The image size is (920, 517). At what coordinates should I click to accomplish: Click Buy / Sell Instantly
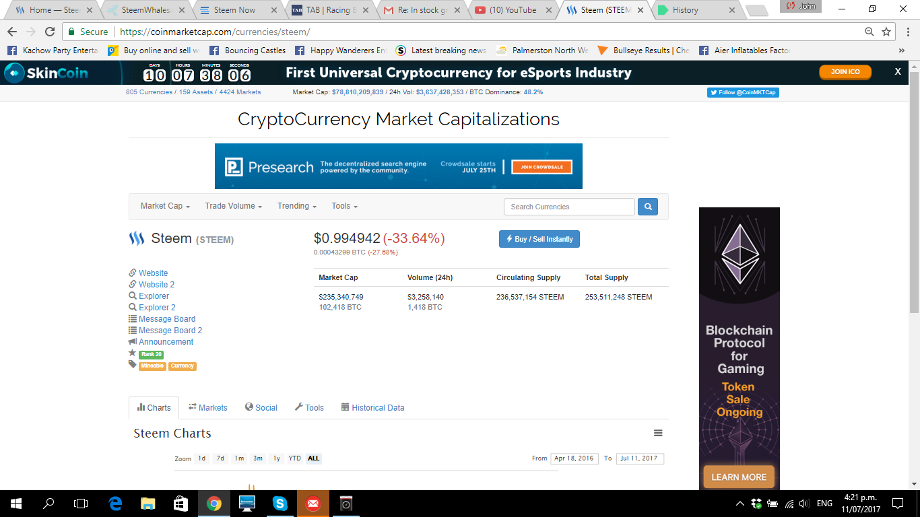tap(539, 239)
